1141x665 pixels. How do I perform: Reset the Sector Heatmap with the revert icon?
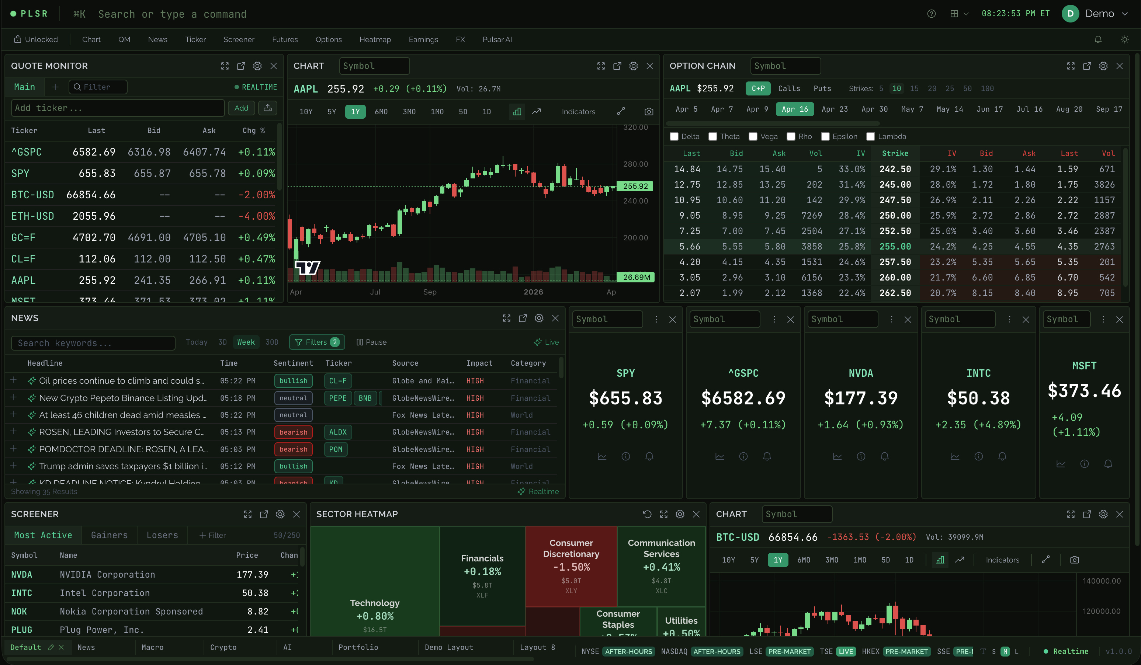point(647,514)
